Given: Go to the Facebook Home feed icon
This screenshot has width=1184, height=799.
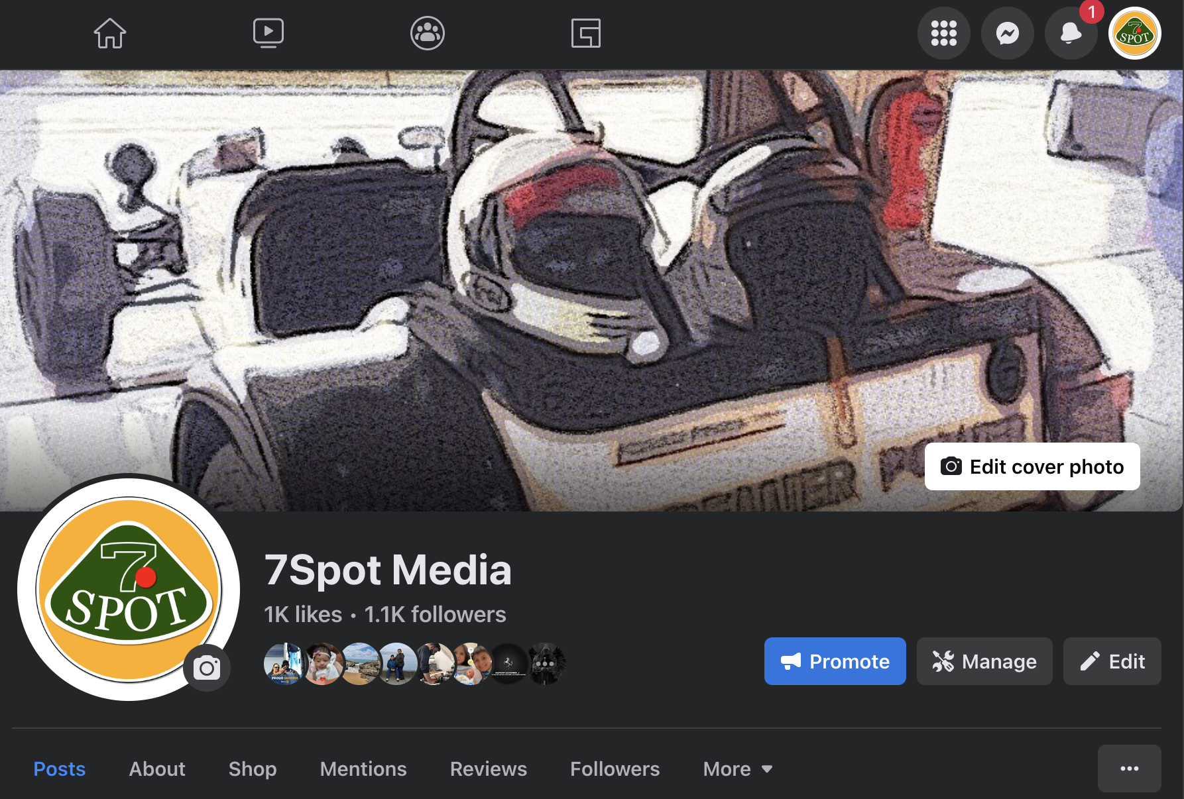Looking at the screenshot, I should pos(110,33).
